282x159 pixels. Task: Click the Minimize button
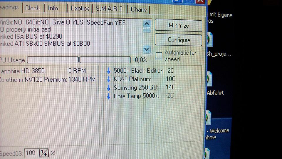(x=178, y=26)
